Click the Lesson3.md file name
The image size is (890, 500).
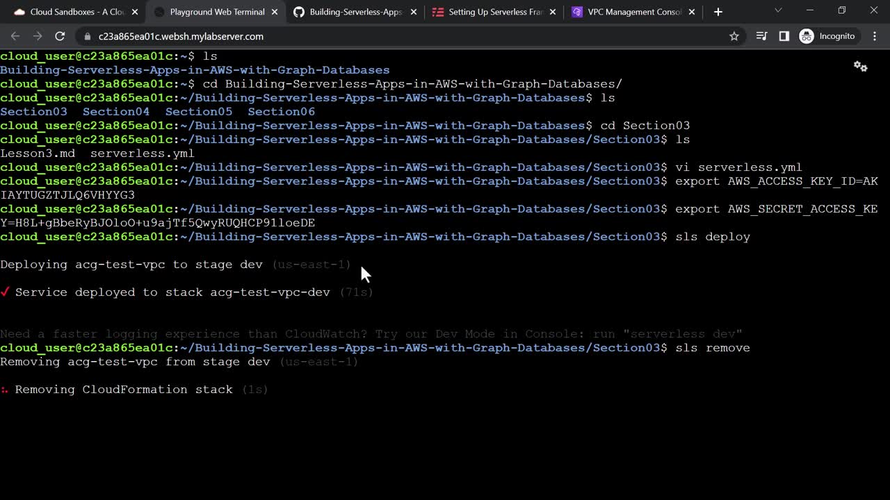[x=38, y=153]
